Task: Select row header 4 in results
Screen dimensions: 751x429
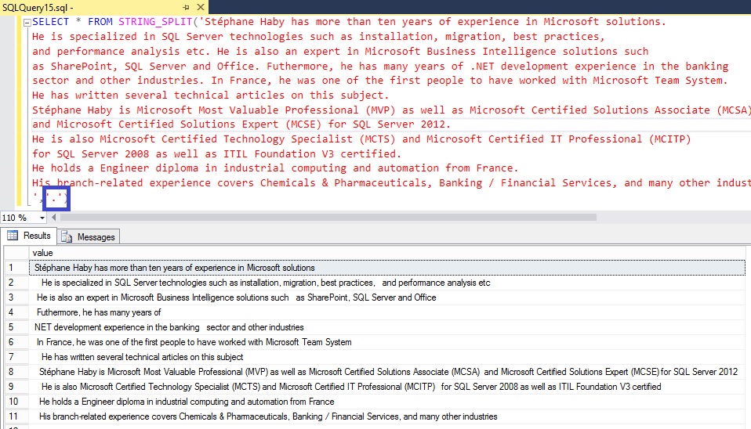Action: [16, 312]
